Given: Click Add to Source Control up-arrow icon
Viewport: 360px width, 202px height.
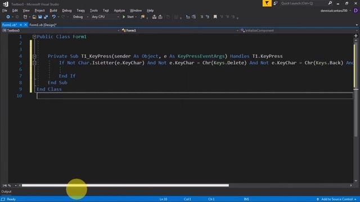Looking at the screenshot, I should [318, 199].
